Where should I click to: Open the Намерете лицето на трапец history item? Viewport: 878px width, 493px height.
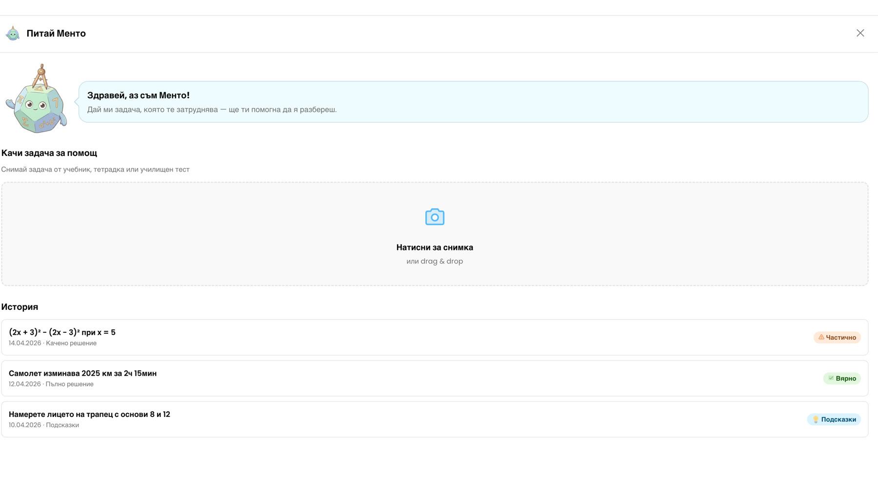(x=435, y=419)
